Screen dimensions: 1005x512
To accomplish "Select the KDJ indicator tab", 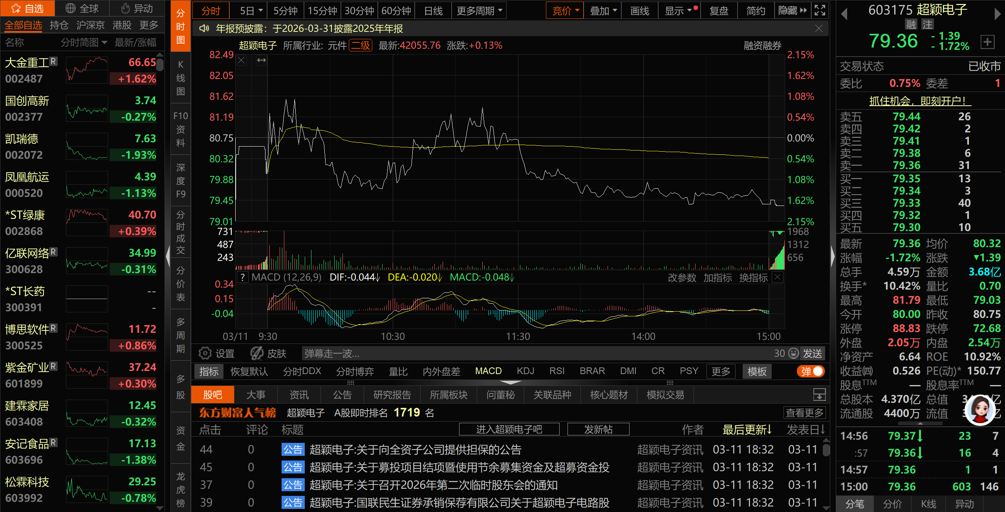I will 525,371.
